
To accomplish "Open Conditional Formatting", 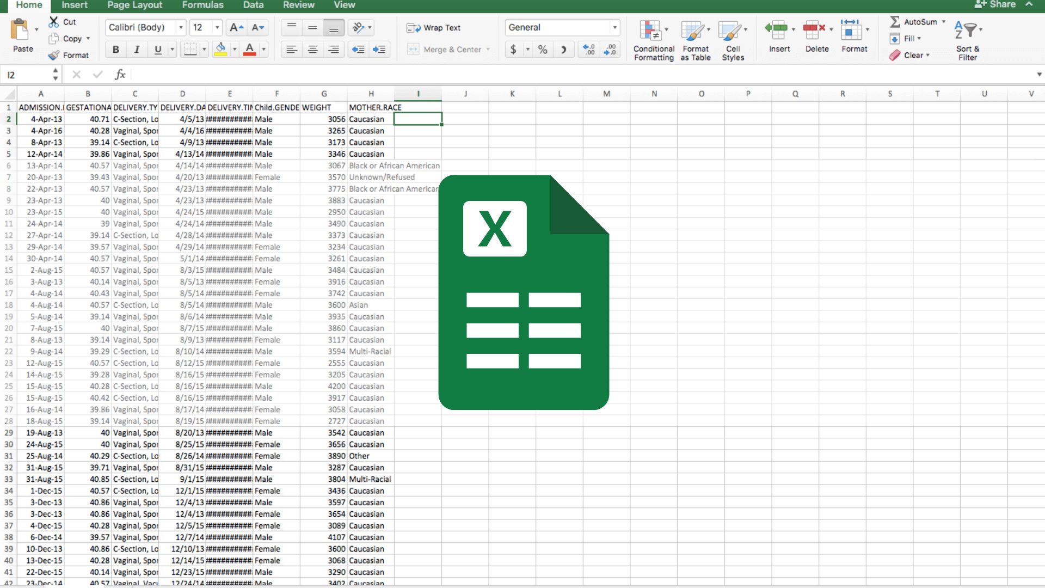I will click(x=650, y=31).
